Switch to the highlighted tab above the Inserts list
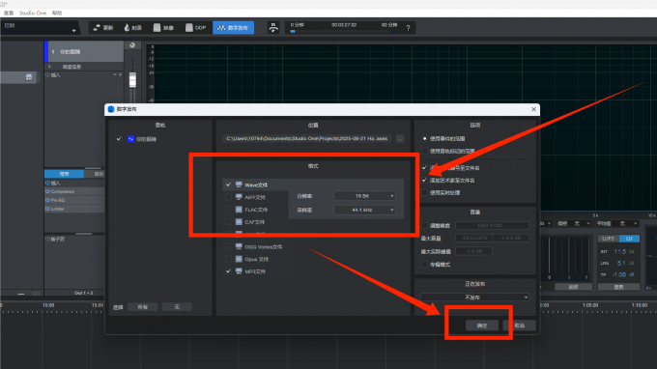Screen dimensions: 657x369 [64, 174]
